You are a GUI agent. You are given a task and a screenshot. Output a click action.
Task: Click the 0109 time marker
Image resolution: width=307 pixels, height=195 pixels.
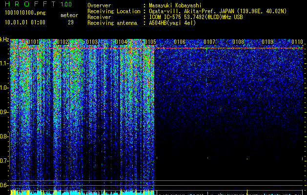267,42
